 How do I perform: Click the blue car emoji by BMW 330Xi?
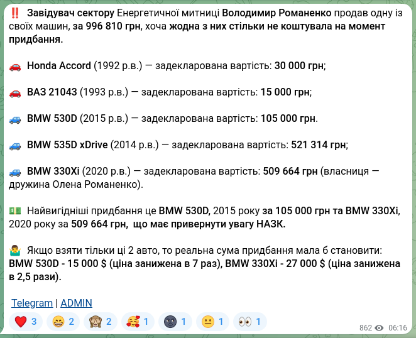(15, 172)
